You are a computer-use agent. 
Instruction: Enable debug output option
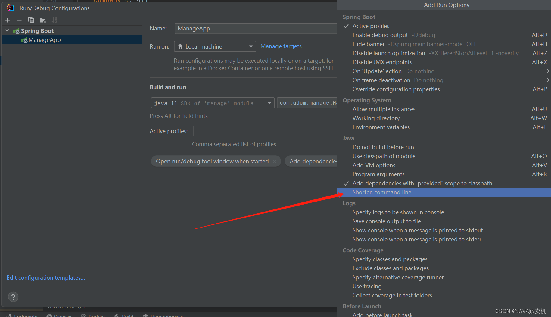pos(444,35)
